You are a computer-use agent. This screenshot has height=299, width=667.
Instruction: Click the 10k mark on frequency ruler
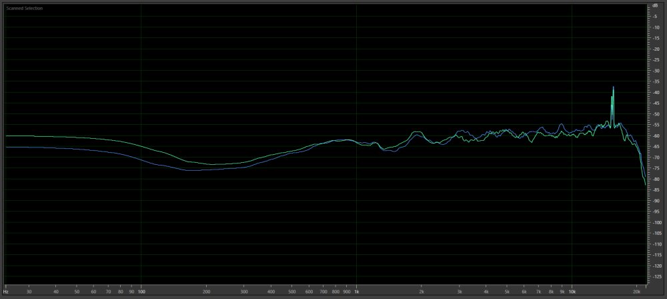click(x=572, y=292)
